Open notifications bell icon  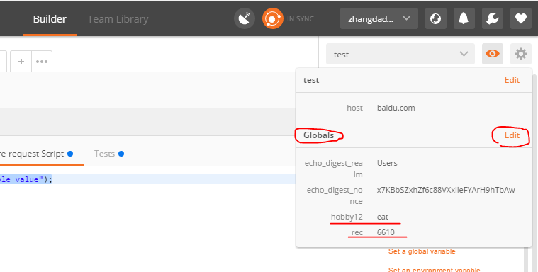[x=464, y=18]
